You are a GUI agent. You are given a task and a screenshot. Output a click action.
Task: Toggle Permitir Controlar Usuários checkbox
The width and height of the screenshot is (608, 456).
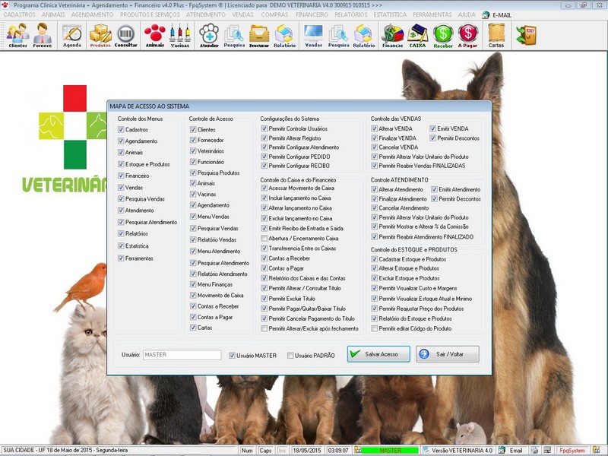click(264, 128)
